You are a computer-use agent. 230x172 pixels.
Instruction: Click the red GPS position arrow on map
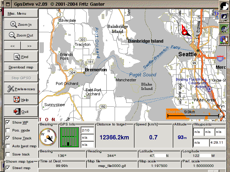pos(185,31)
